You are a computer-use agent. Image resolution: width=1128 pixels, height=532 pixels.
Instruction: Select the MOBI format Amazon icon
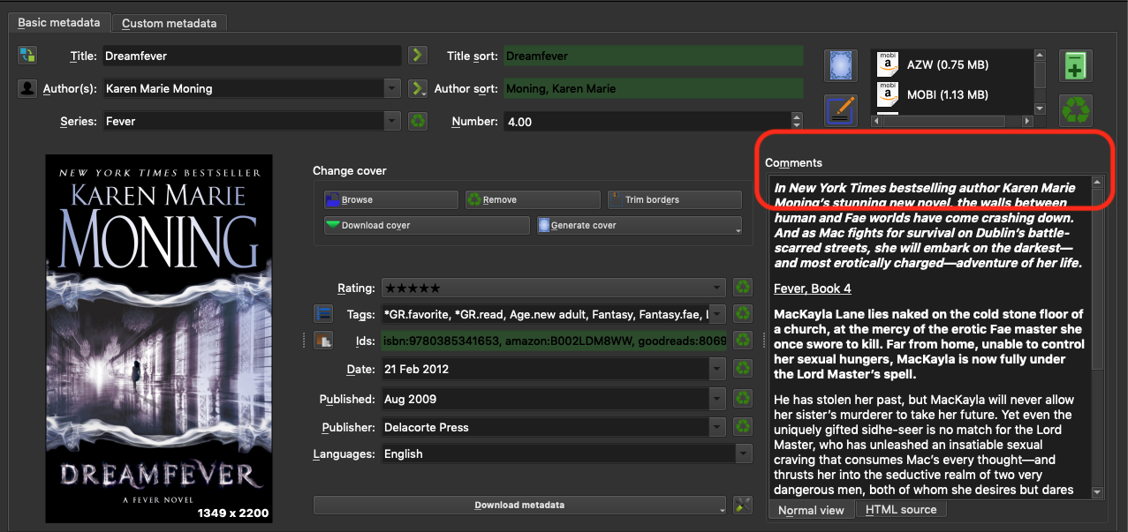pyautogui.click(x=888, y=94)
